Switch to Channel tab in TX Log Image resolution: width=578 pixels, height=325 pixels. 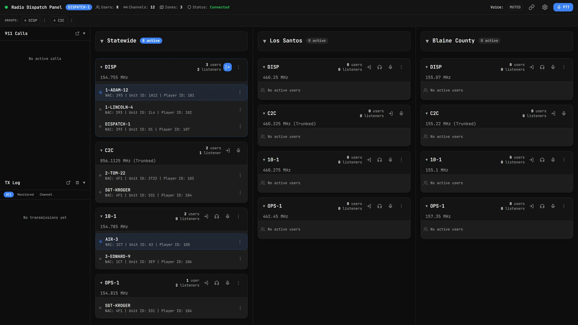[46, 195]
